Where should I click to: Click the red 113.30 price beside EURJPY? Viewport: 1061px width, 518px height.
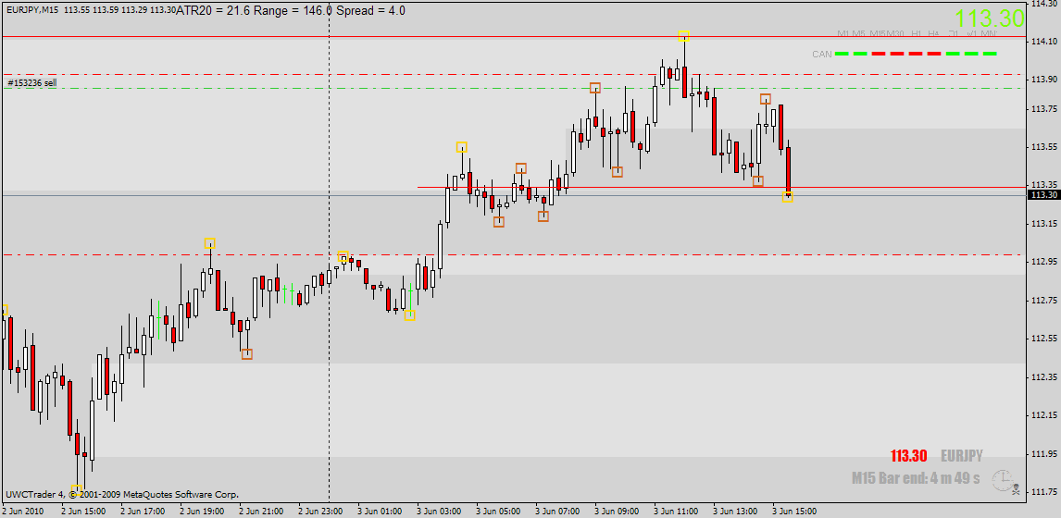click(x=909, y=456)
